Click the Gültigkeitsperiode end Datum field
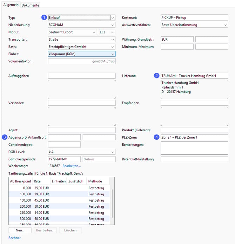 tap(99, 159)
